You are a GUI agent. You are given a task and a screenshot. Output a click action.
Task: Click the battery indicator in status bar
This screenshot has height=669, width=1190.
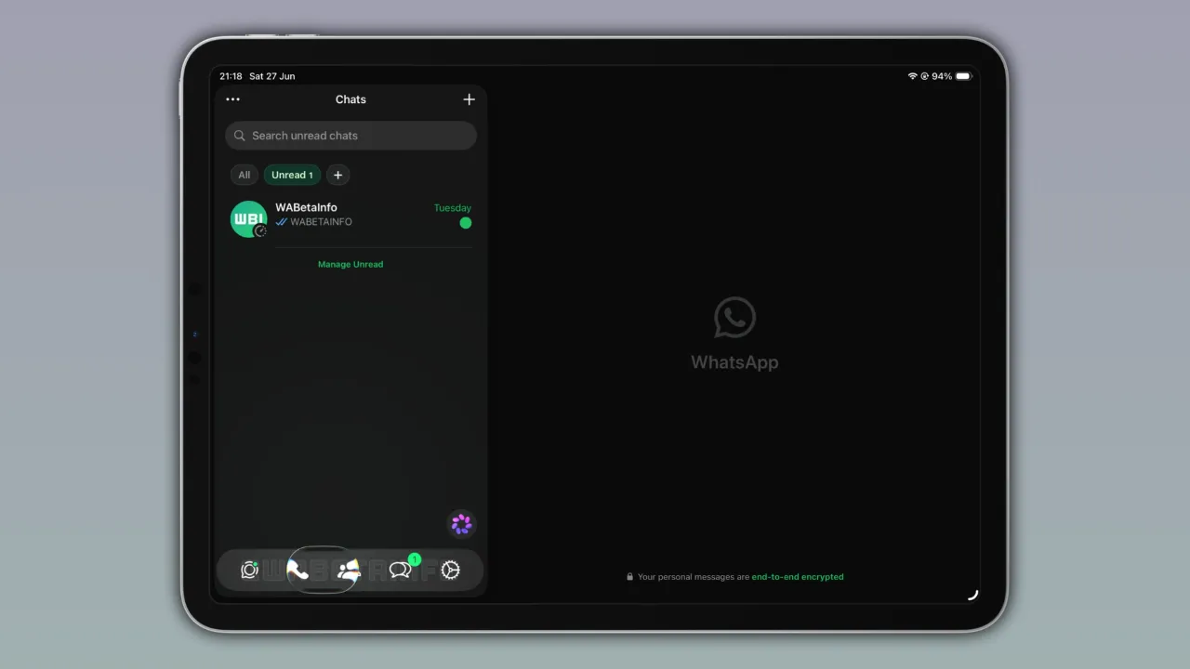pos(963,76)
